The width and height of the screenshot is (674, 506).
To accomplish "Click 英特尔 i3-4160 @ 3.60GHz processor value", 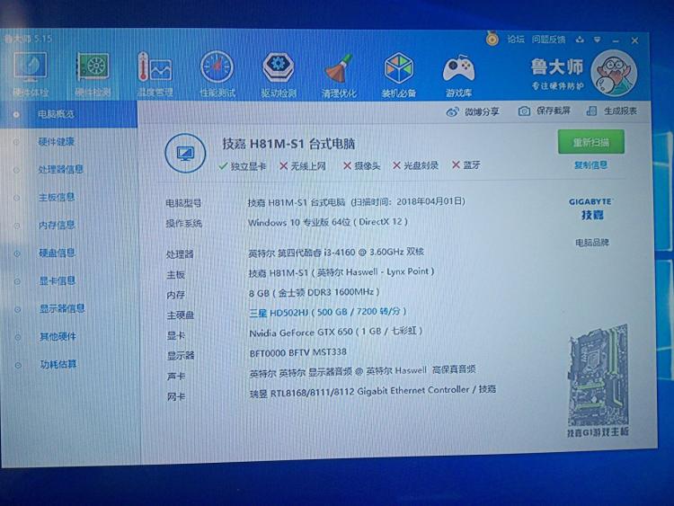I will 336,253.
